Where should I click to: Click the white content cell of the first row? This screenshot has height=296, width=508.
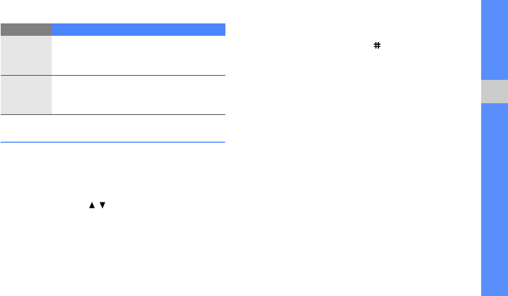point(139,55)
